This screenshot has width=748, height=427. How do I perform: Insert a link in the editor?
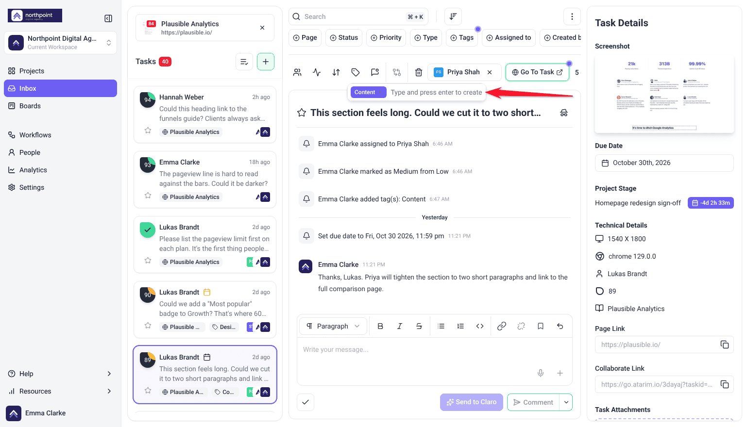502,326
